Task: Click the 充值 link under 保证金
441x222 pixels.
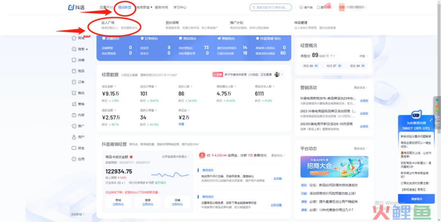Action: click(x=181, y=124)
